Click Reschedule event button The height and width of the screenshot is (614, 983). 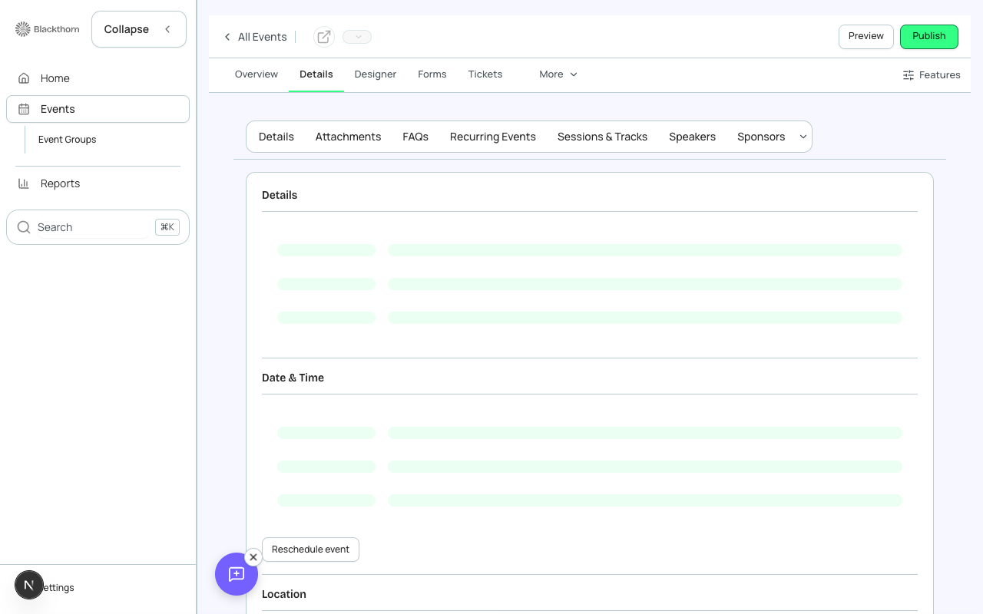(x=310, y=550)
